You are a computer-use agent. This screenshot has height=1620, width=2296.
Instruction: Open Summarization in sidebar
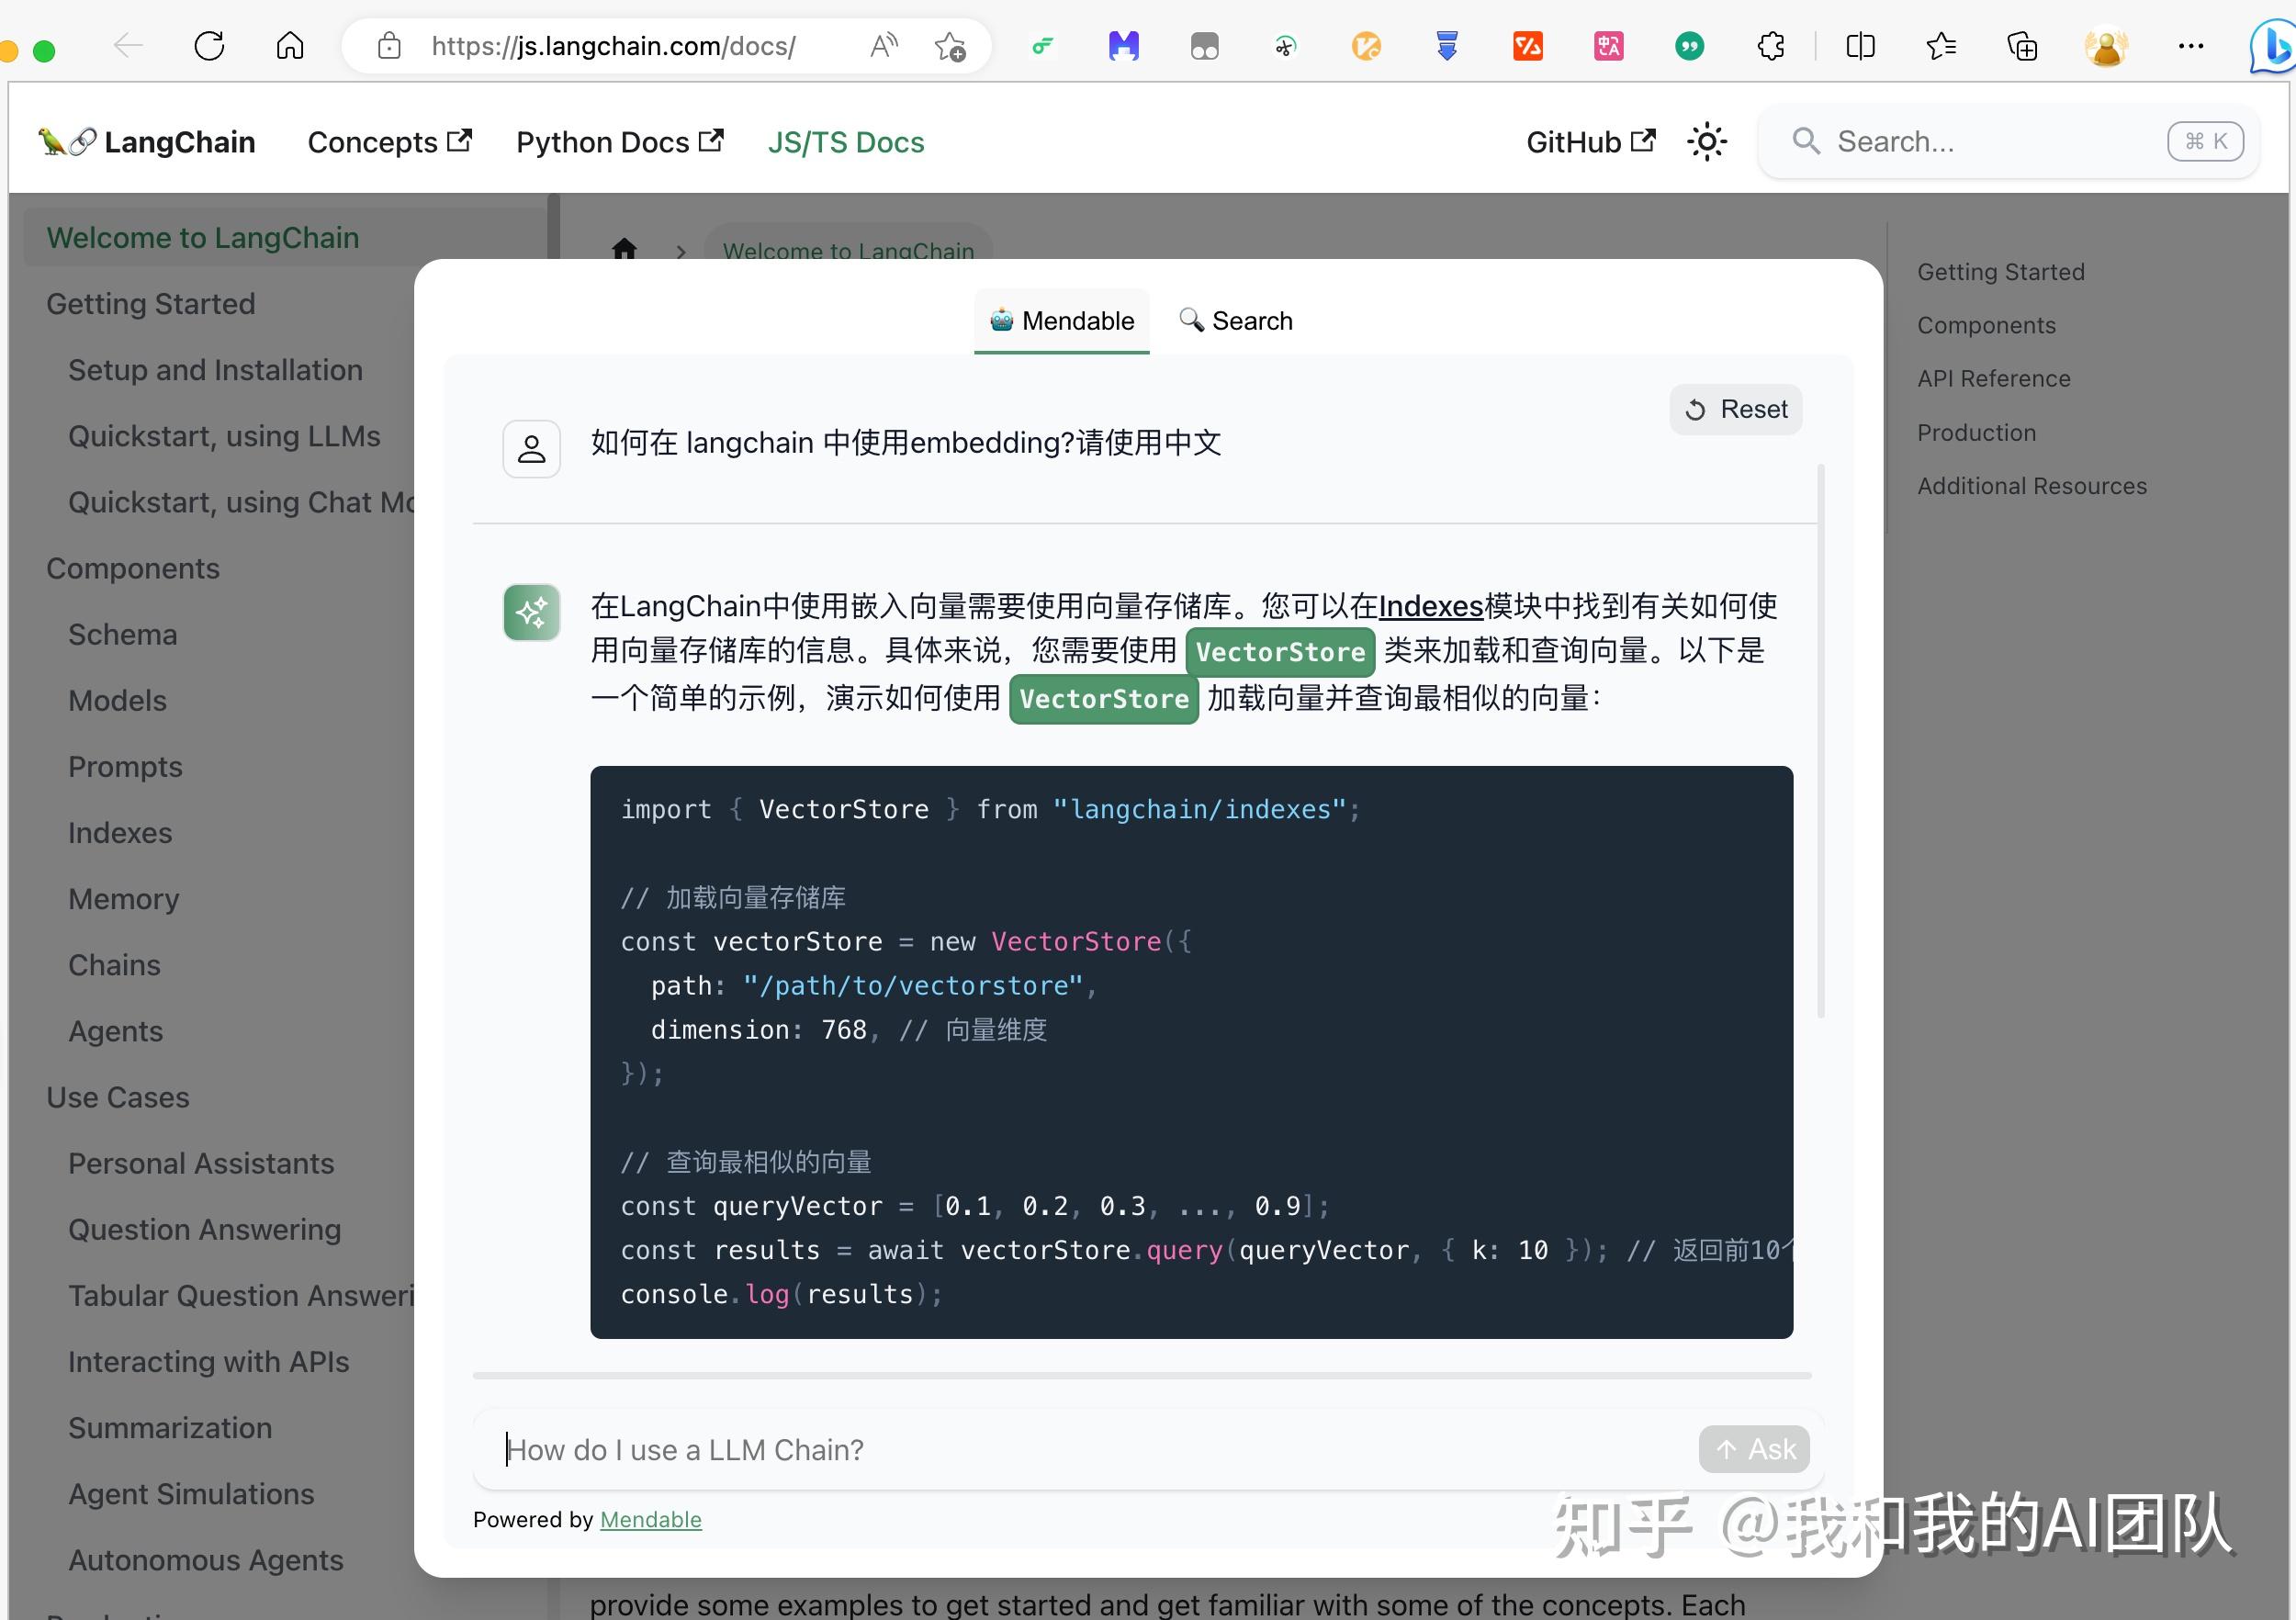(170, 1428)
